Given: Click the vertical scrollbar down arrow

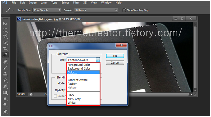Looking at the screenshot, I should tap(195, 91).
